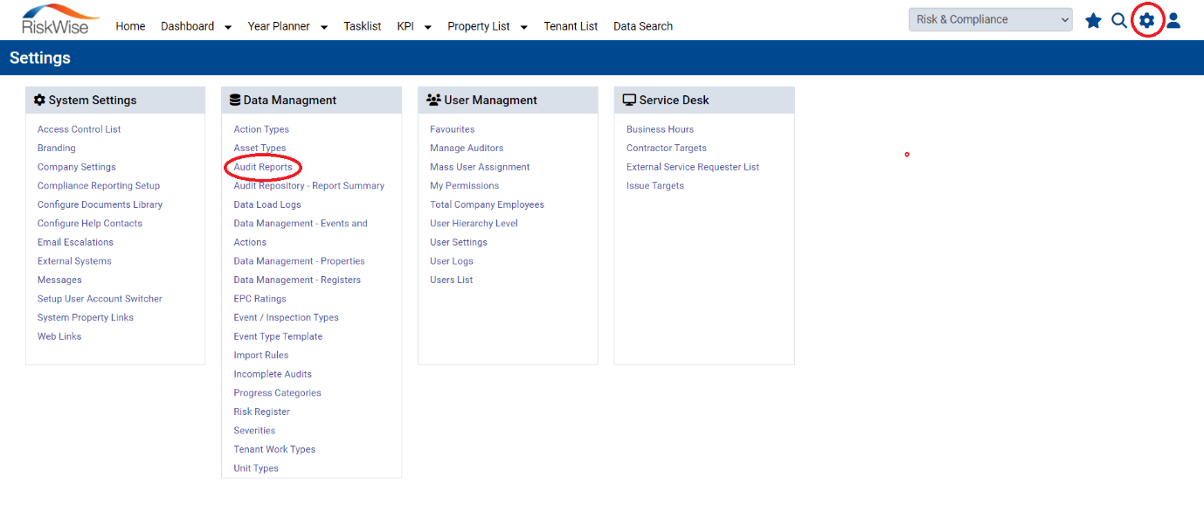Open Access Control List link

(x=80, y=129)
